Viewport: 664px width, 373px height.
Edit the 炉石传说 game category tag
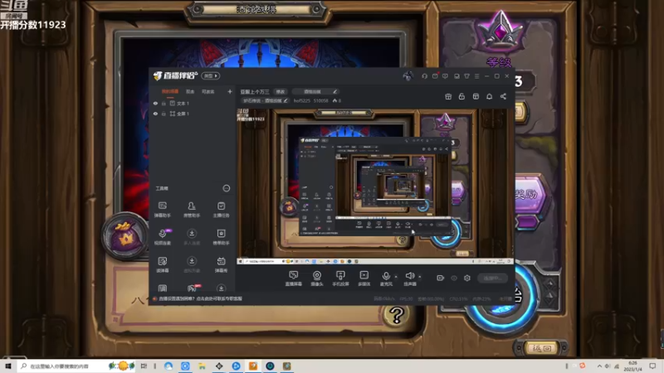click(x=266, y=100)
